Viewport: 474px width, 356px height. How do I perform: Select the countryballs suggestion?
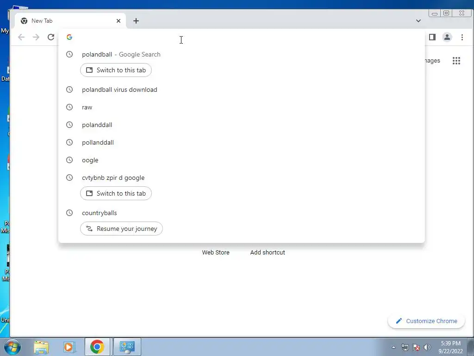click(242, 213)
